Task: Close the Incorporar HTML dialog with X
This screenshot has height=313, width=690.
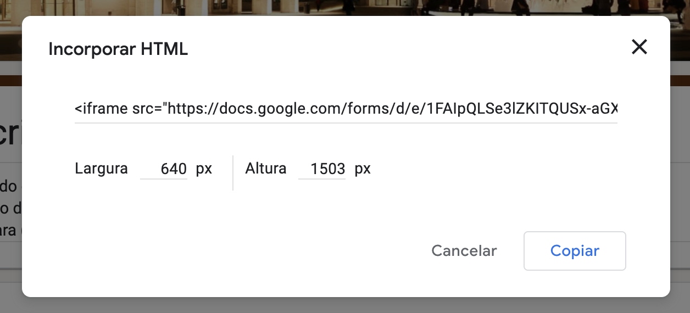Action: (x=639, y=47)
